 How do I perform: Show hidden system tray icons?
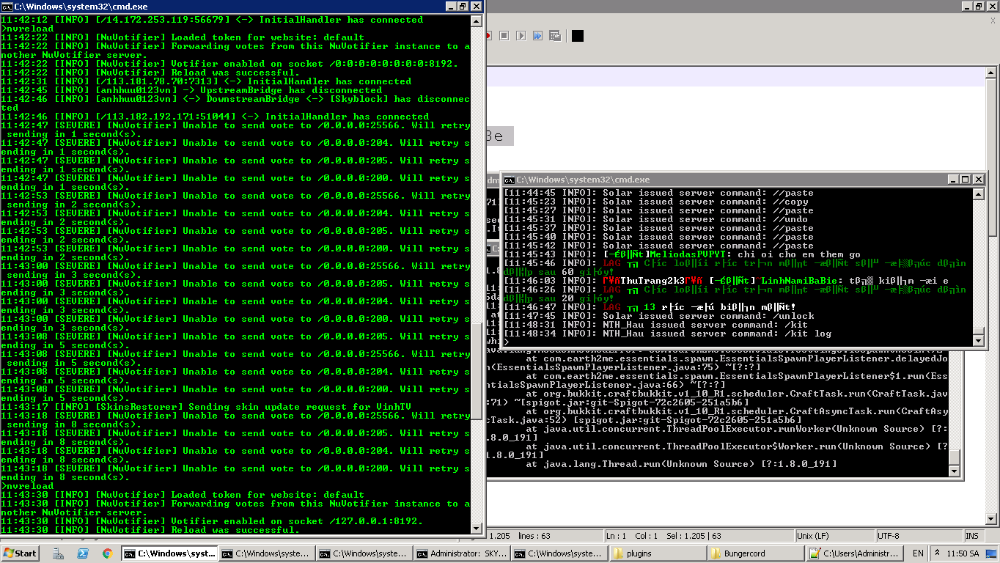click(937, 553)
